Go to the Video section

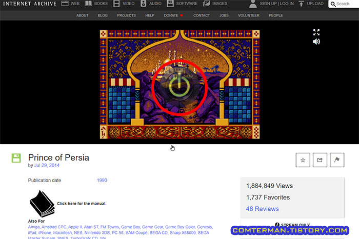pos(124,4)
